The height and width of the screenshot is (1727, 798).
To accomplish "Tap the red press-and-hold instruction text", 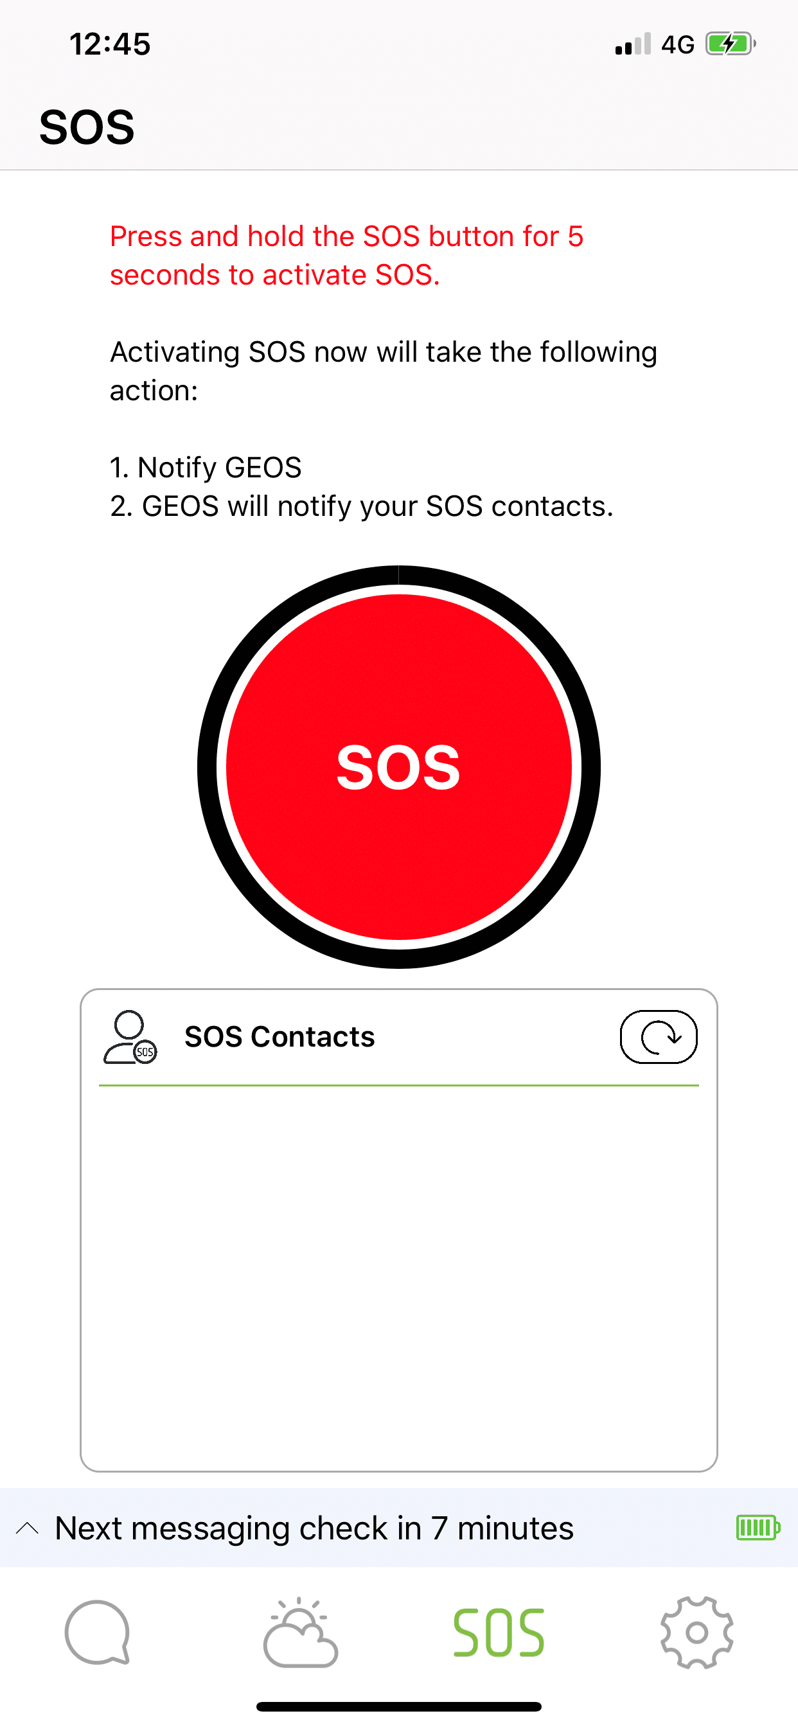I will coord(346,255).
